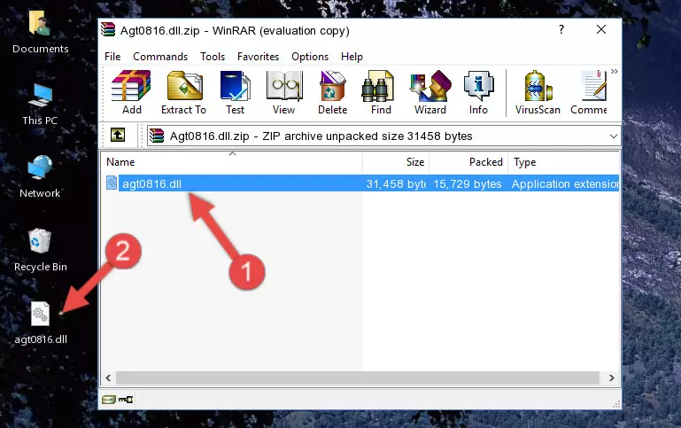The height and width of the screenshot is (428, 681).
Task: Click the agt0816.dll file icon in list
Action: click(x=112, y=183)
